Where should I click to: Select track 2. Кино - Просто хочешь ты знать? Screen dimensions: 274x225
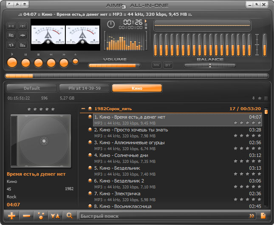pos(178,133)
